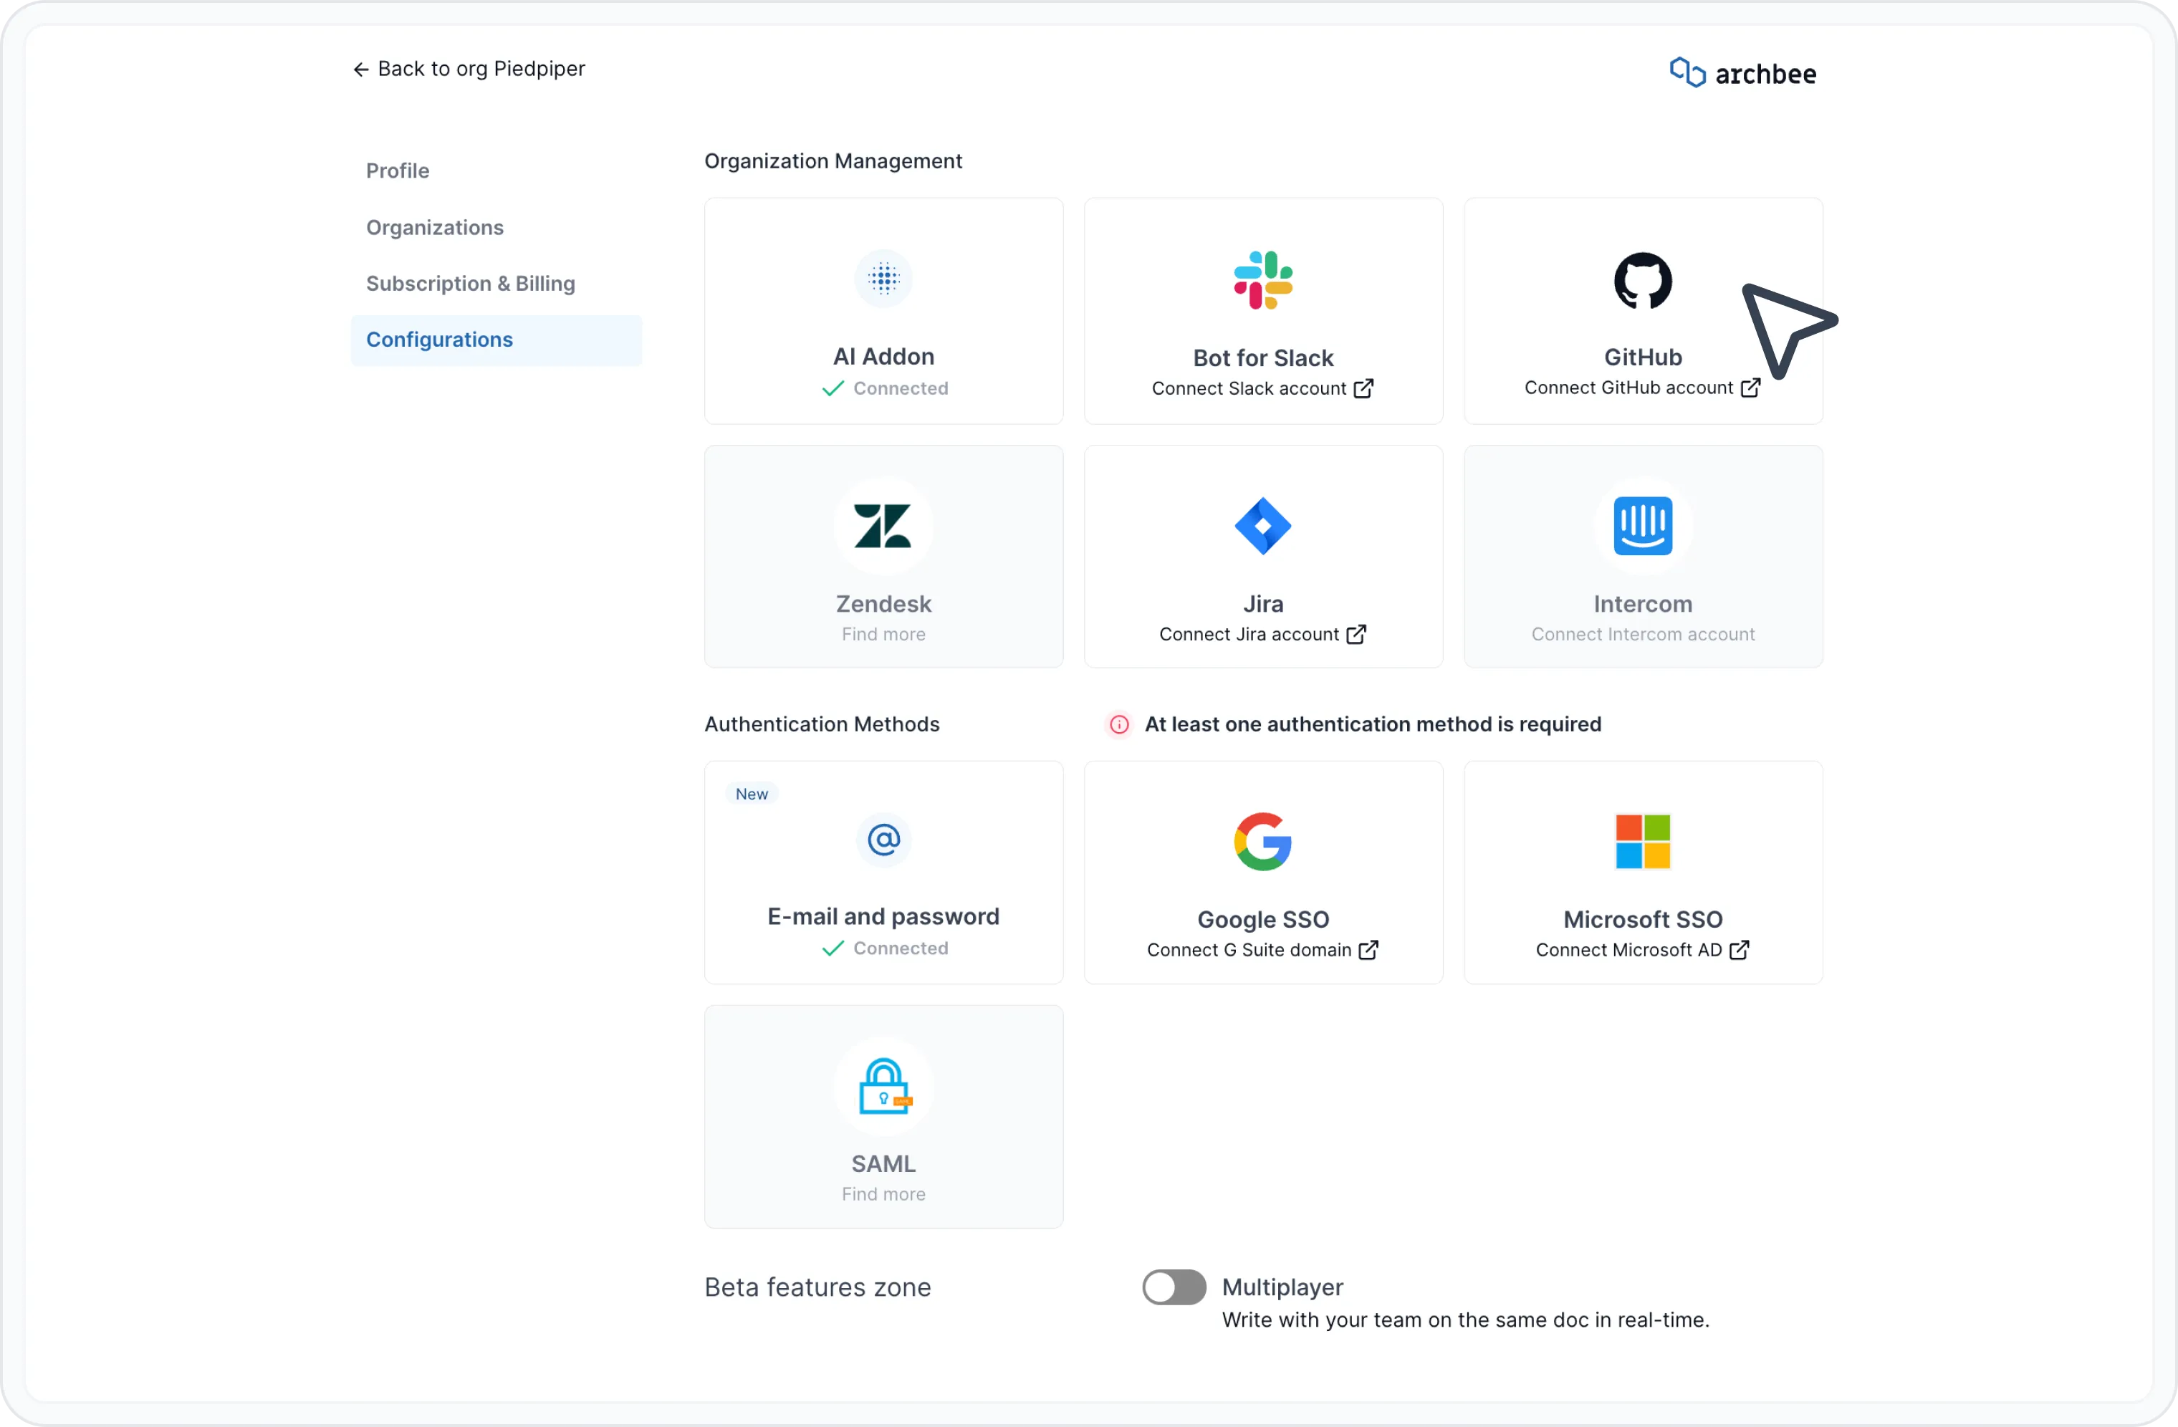
Task: Click Connect Slack account link
Action: point(1263,389)
